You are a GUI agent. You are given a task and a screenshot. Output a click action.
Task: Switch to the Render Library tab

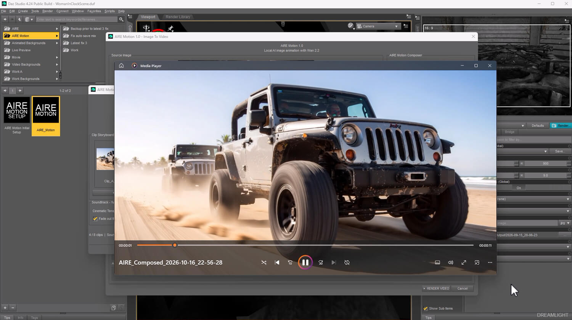[x=178, y=17]
